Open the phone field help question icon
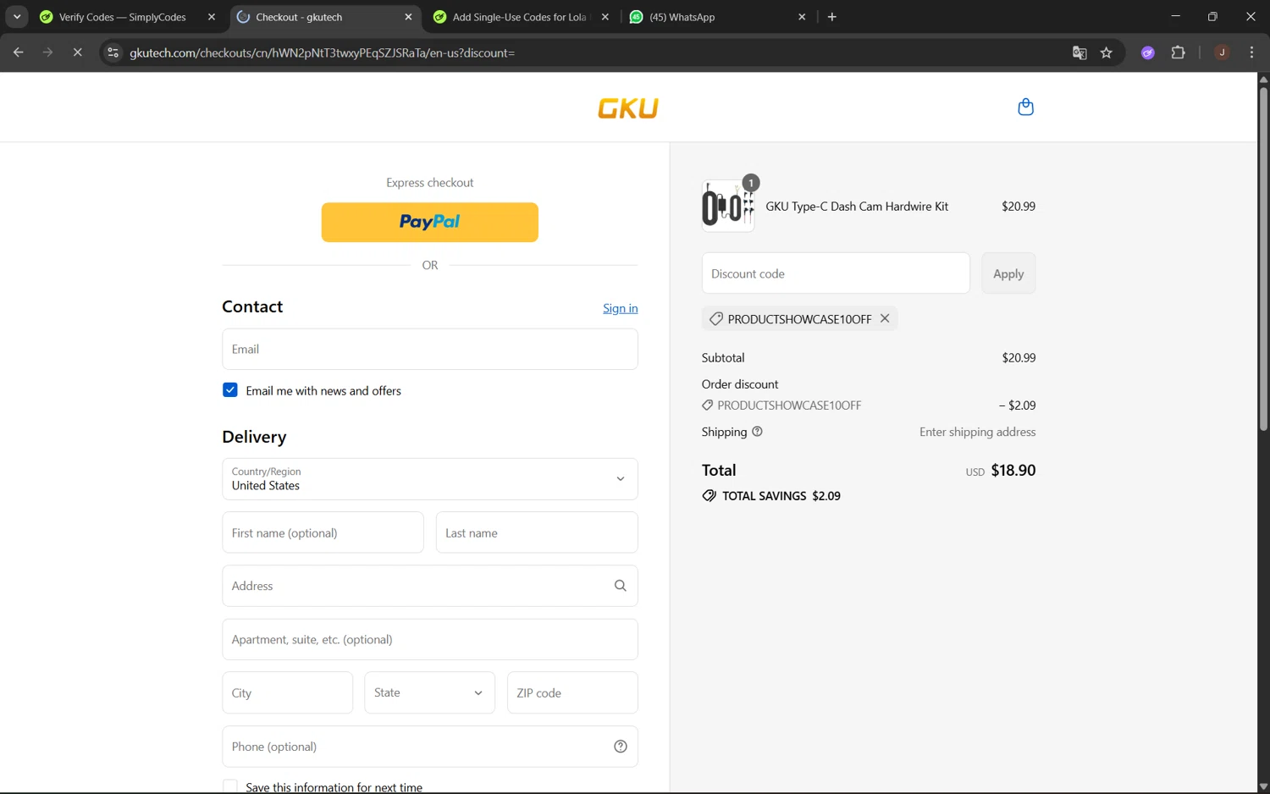The image size is (1270, 794). (620, 747)
